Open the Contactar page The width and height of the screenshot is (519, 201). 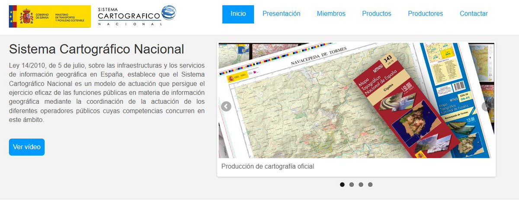(x=474, y=14)
